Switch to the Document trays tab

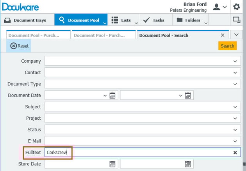pyautogui.click(x=26, y=20)
